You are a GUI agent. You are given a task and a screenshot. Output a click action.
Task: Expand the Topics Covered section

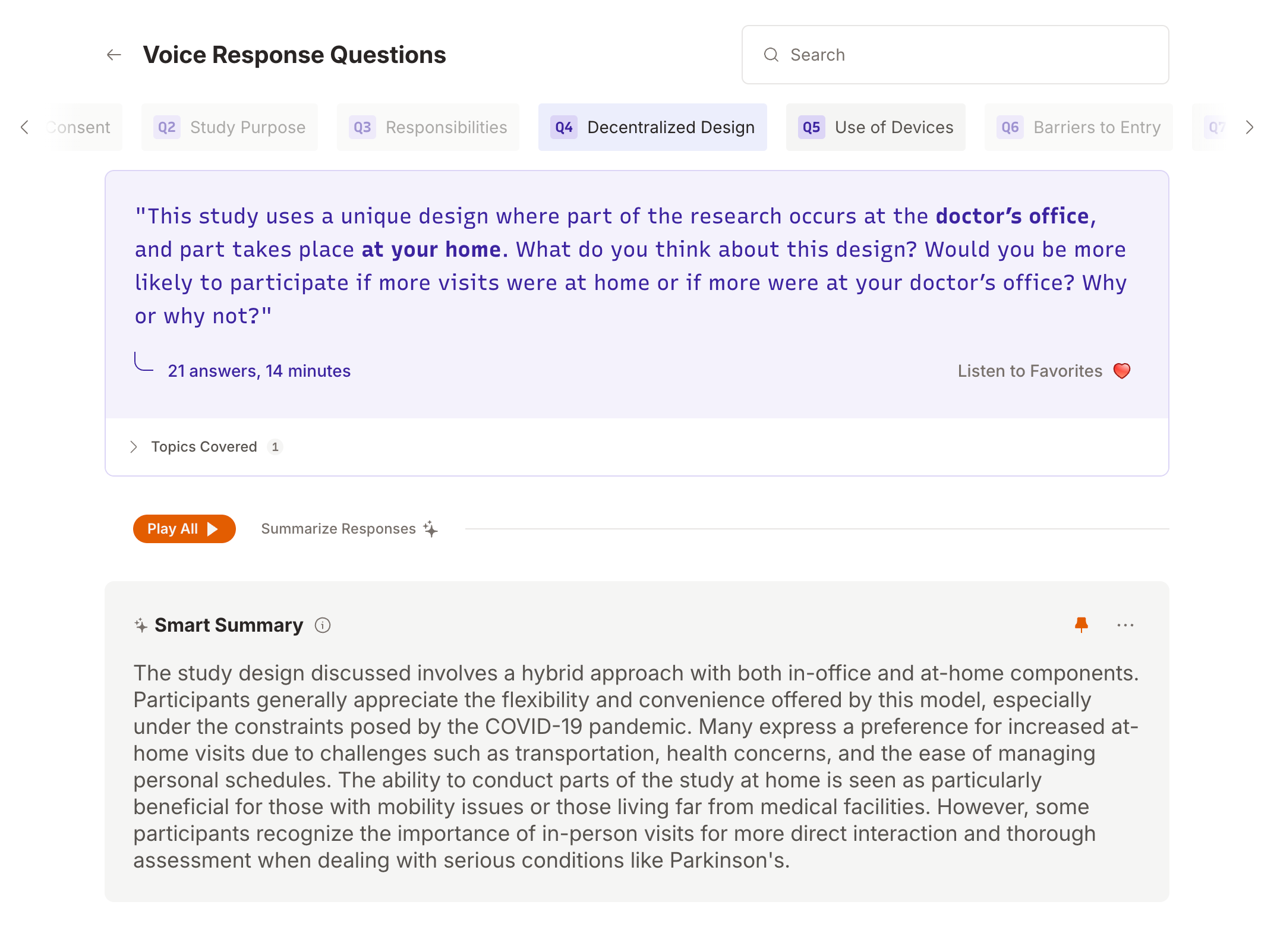click(134, 447)
